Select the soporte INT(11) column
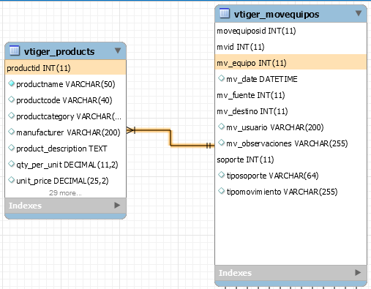Viewport: 371px width, 289px height. point(291,159)
